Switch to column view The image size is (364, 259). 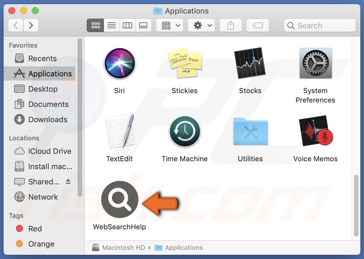(x=127, y=25)
